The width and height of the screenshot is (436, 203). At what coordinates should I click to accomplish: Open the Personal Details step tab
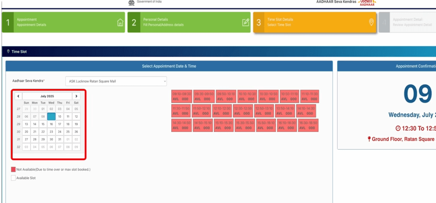tap(189, 22)
